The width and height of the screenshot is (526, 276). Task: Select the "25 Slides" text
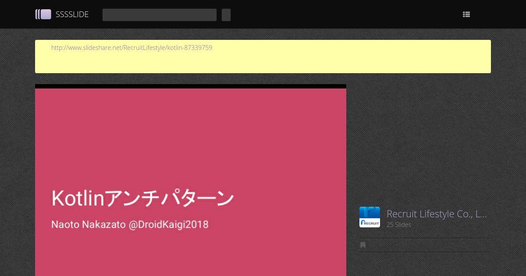click(x=399, y=225)
